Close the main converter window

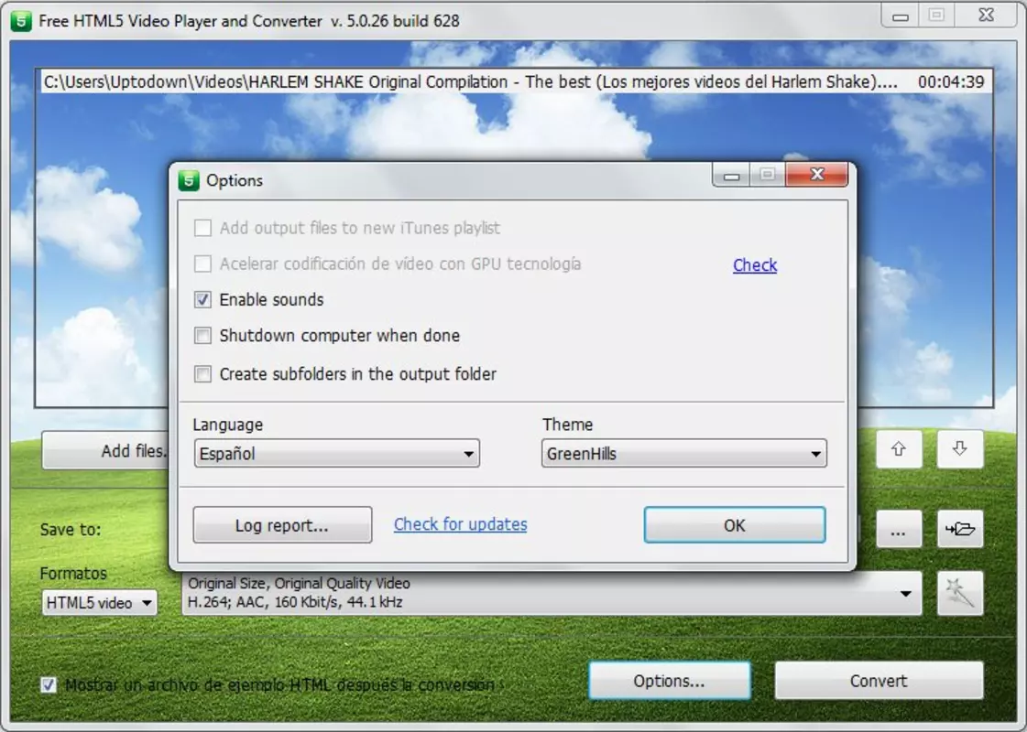pos(987,15)
